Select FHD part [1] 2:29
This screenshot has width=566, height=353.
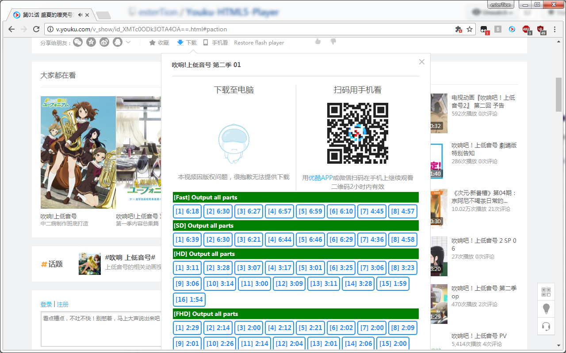click(187, 328)
